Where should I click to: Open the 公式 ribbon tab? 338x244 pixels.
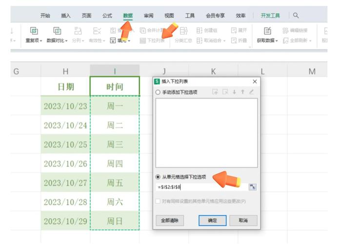tap(107, 16)
